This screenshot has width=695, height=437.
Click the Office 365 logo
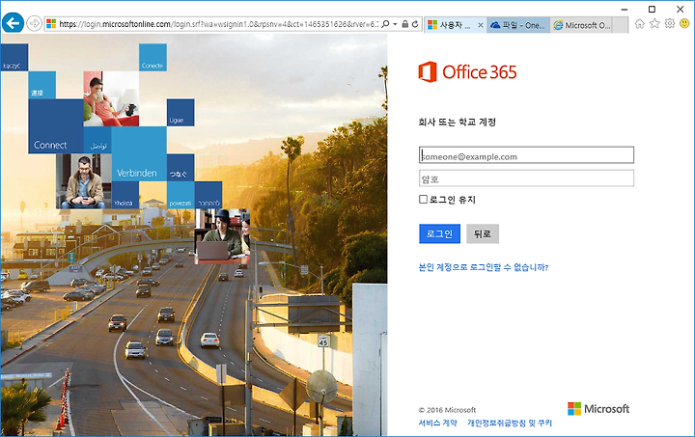[x=467, y=71]
